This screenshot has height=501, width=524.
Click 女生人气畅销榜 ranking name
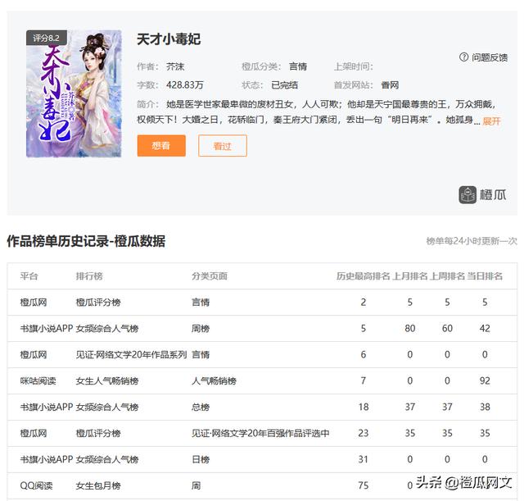pos(107,380)
